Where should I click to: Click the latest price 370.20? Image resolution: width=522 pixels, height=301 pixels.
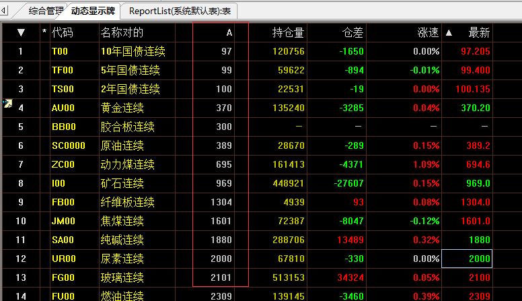tap(476, 108)
